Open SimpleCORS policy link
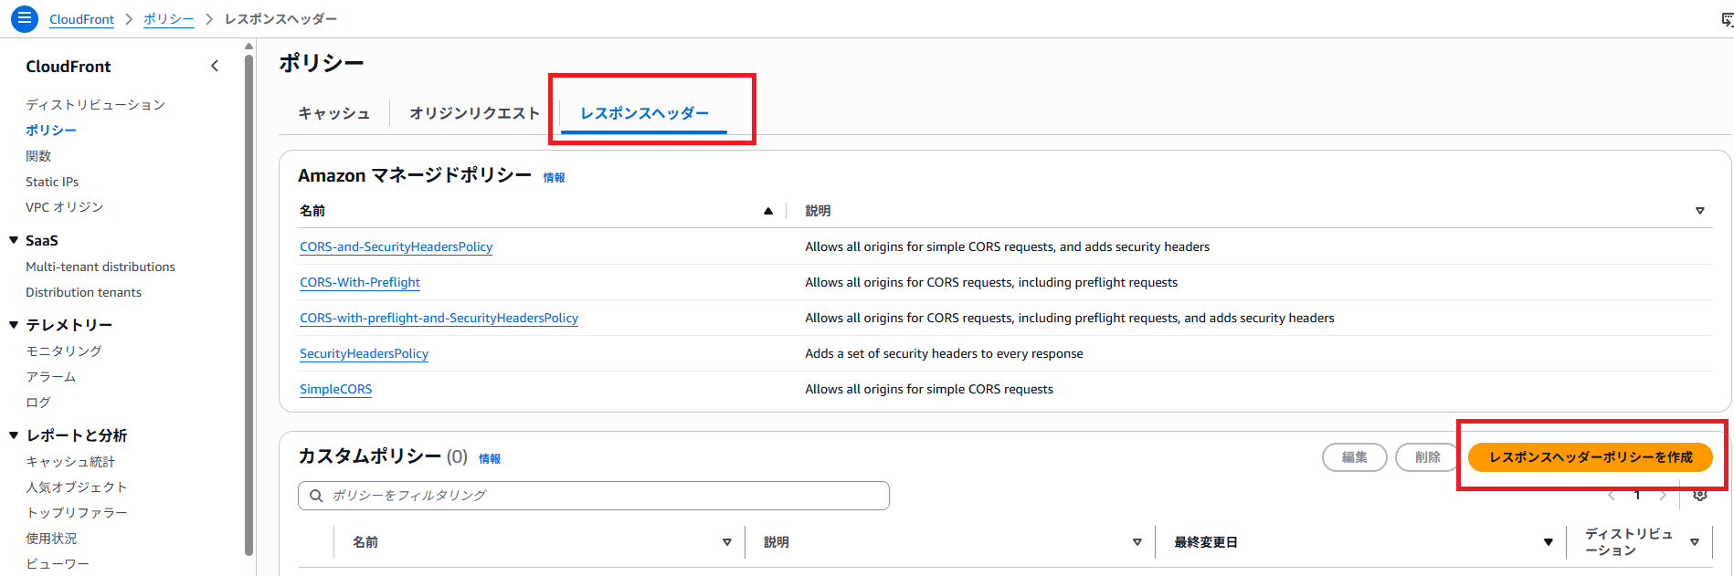 [335, 389]
